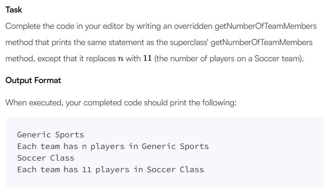The image size is (331, 194).
Task: Click the bold number 11 in the paragraph
Action: point(147,58)
